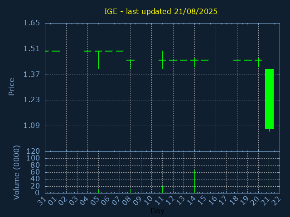Click the day 05 candlestick wick

(99, 60)
